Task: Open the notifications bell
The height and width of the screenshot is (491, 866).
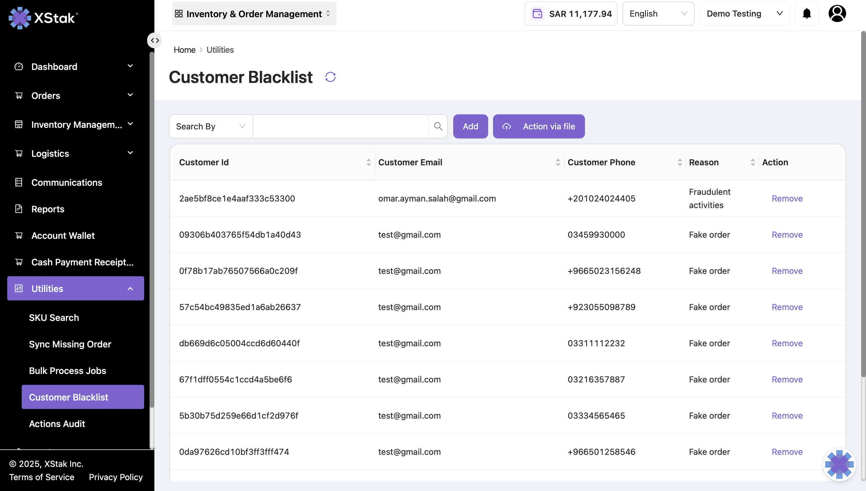Action: (x=806, y=14)
